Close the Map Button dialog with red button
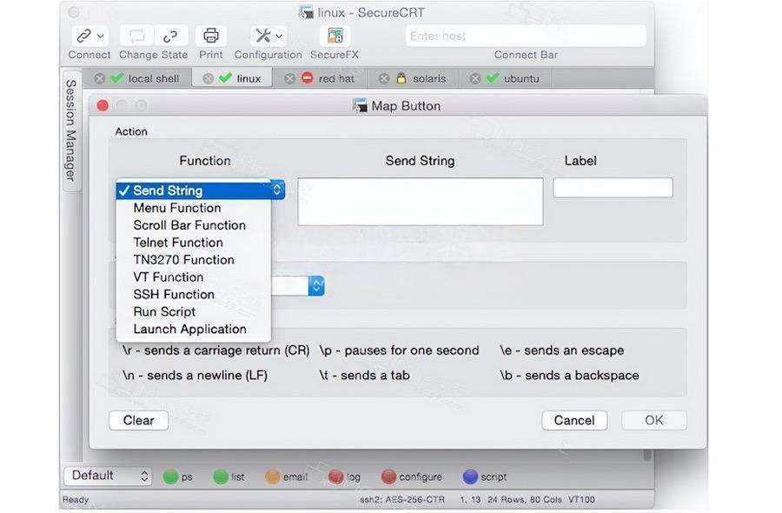The height and width of the screenshot is (513, 782). click(103, 105)
